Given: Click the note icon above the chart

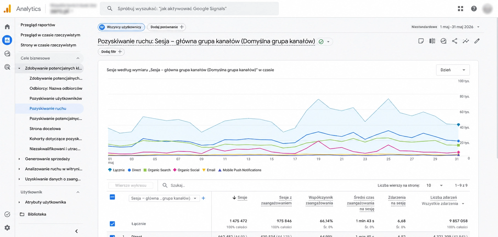Looking at the screenshot, I should click(x=421, y=41).
